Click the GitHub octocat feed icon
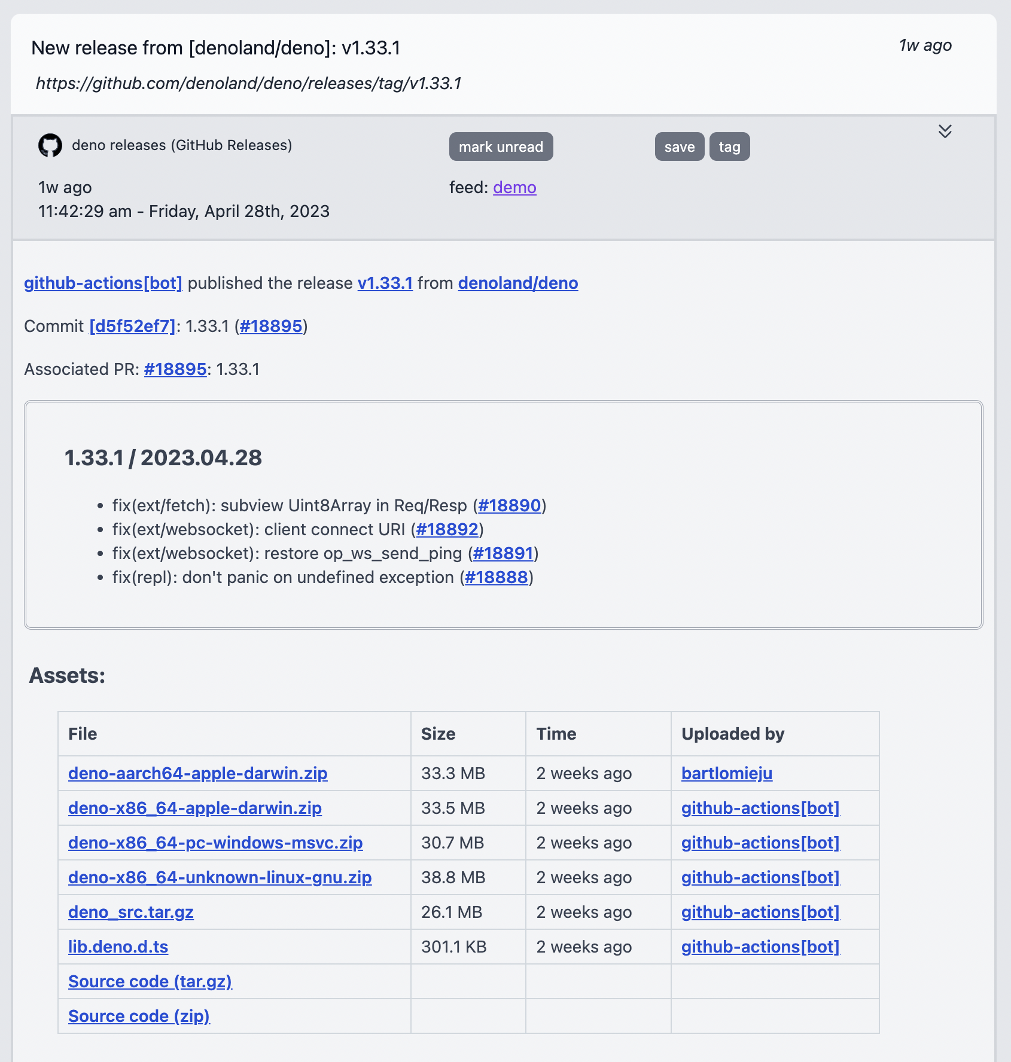Screen dimensions: 1011x1062 click(x=50, y=145)
